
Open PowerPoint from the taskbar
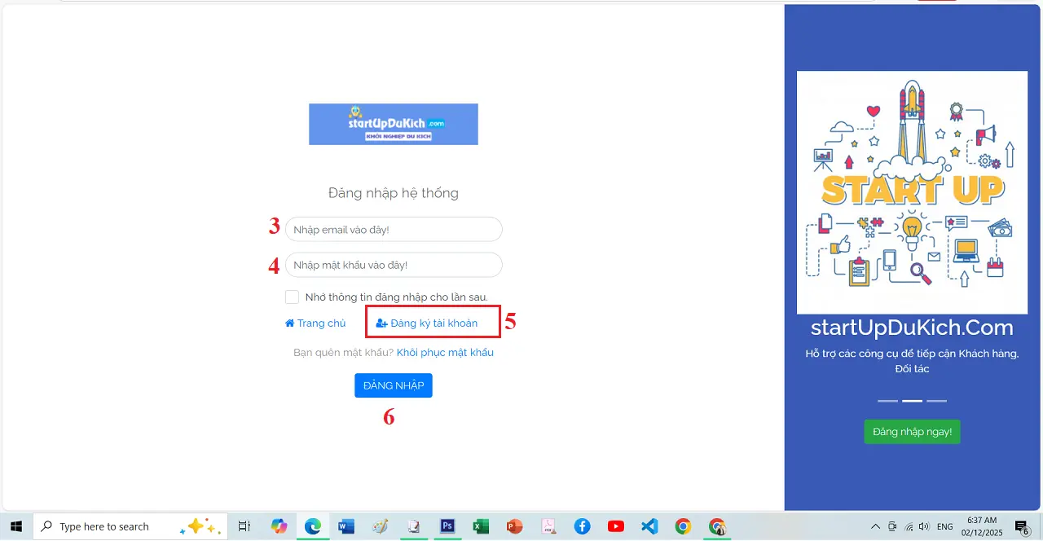coord(514,526)
